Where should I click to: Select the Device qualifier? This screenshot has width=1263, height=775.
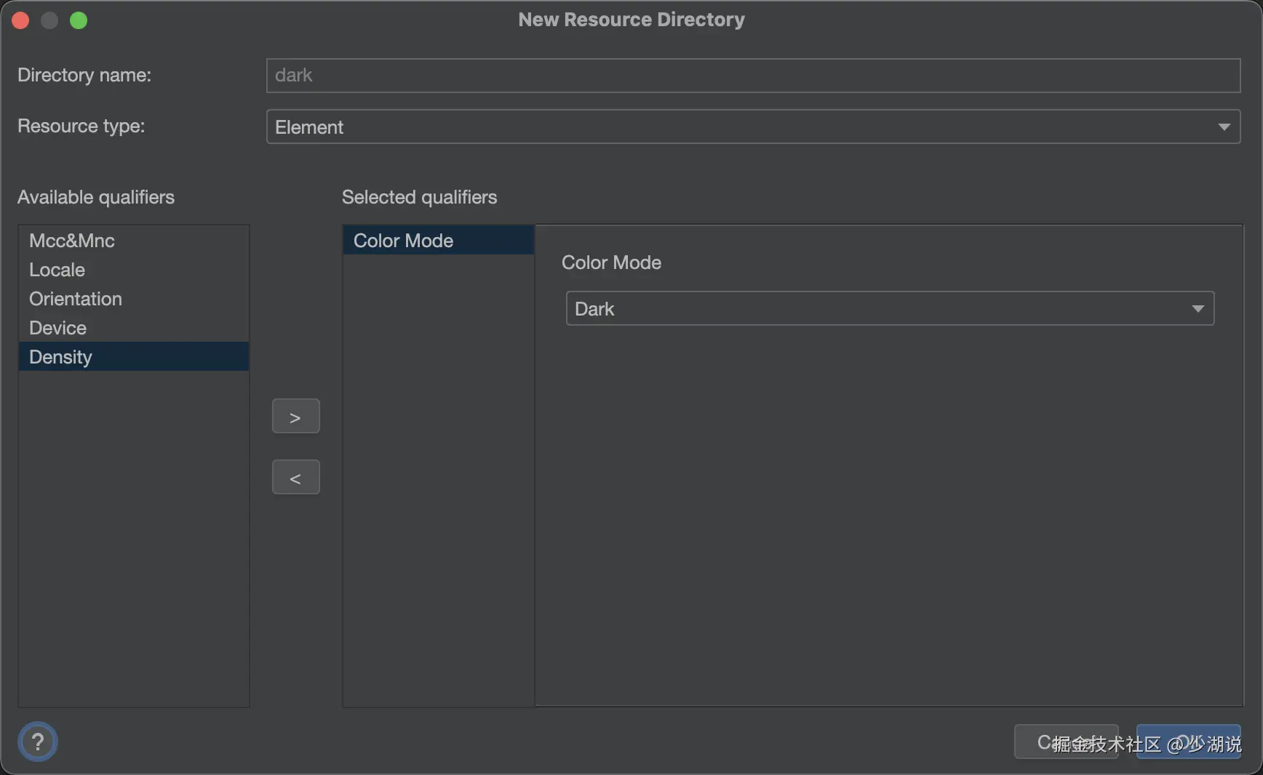click(x=58, y=328)
